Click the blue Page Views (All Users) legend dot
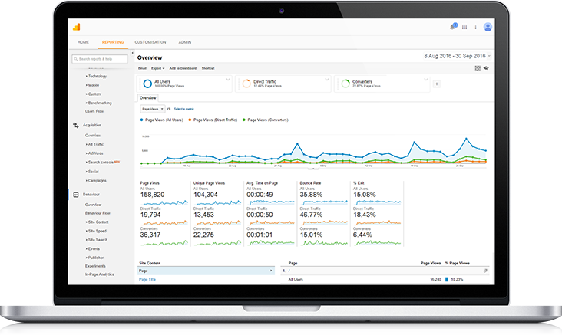The image size is (562, 335). [141, 120]
